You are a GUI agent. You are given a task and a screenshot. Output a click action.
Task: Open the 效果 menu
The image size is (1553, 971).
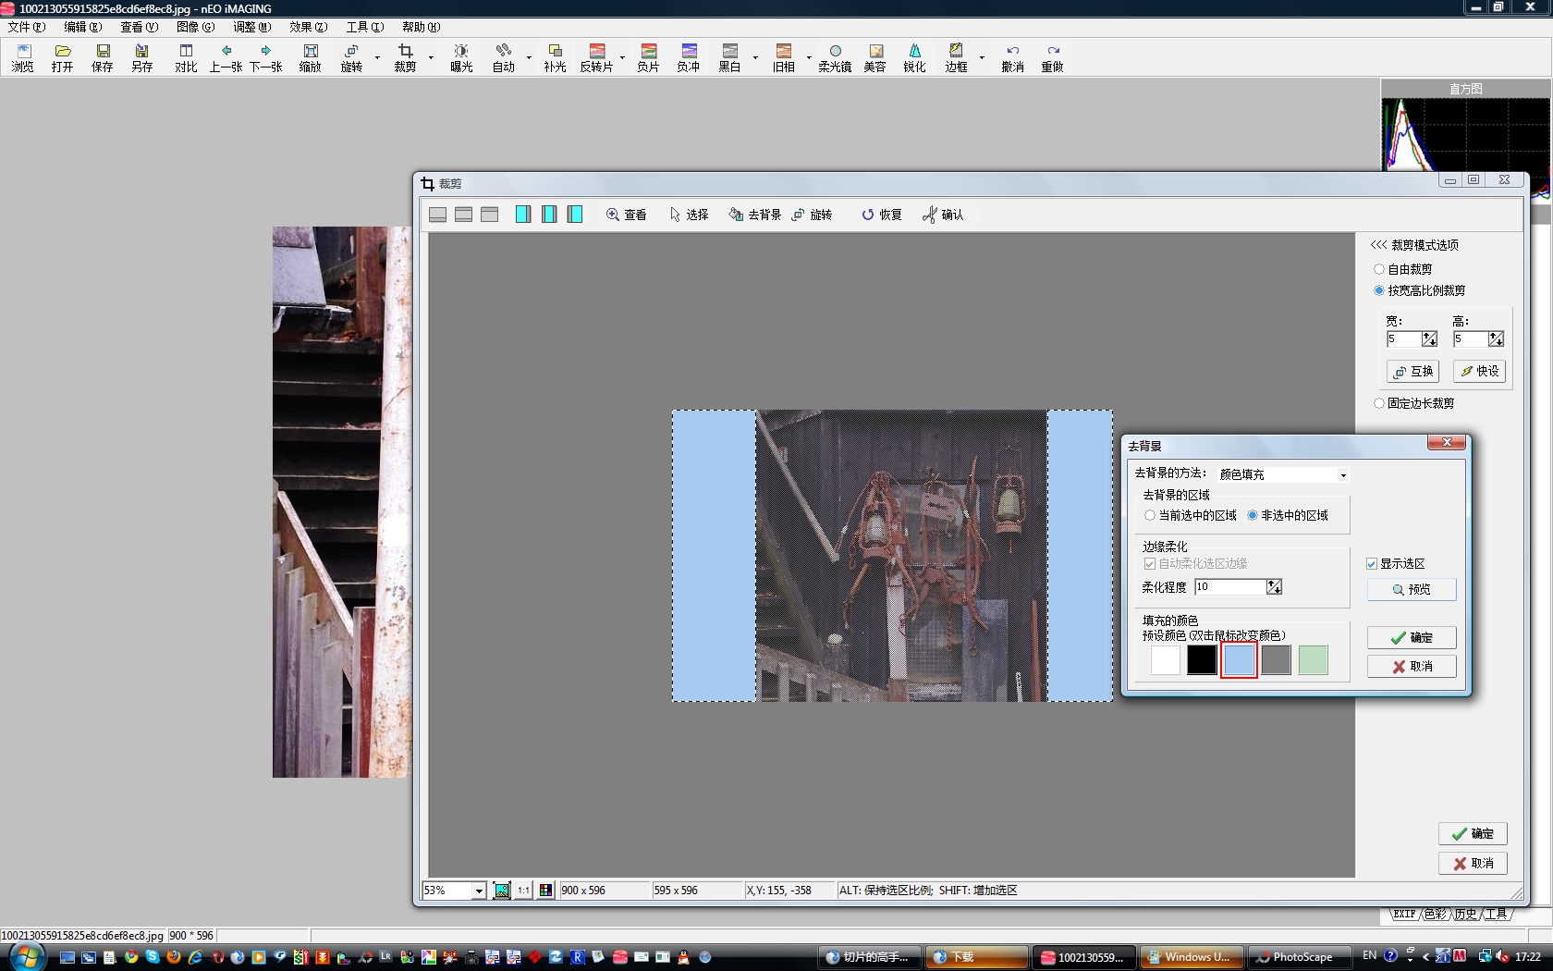coord(308,27)
